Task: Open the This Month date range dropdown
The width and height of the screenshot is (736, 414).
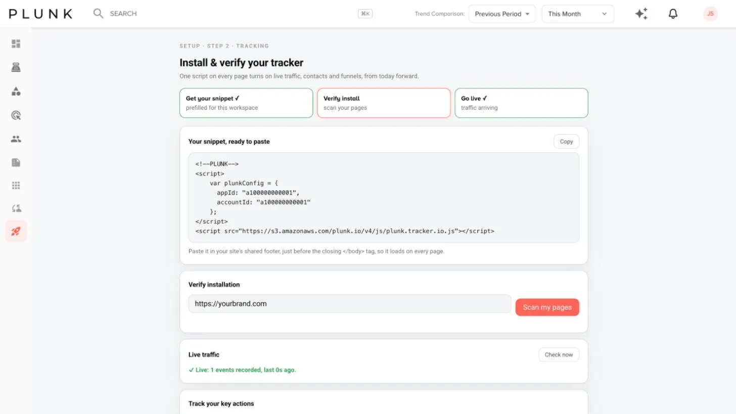Action: click(x=578, y=14)
